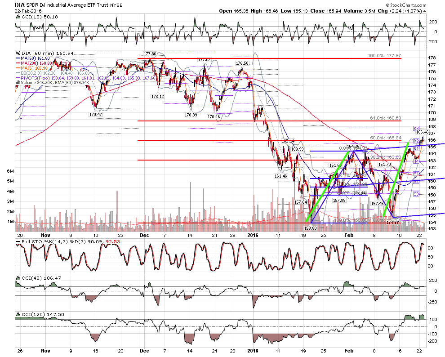The width and height of the screenshot is (445, 357).
Task: Click the S3 pivot marker
Action: (x=416, y=194)
